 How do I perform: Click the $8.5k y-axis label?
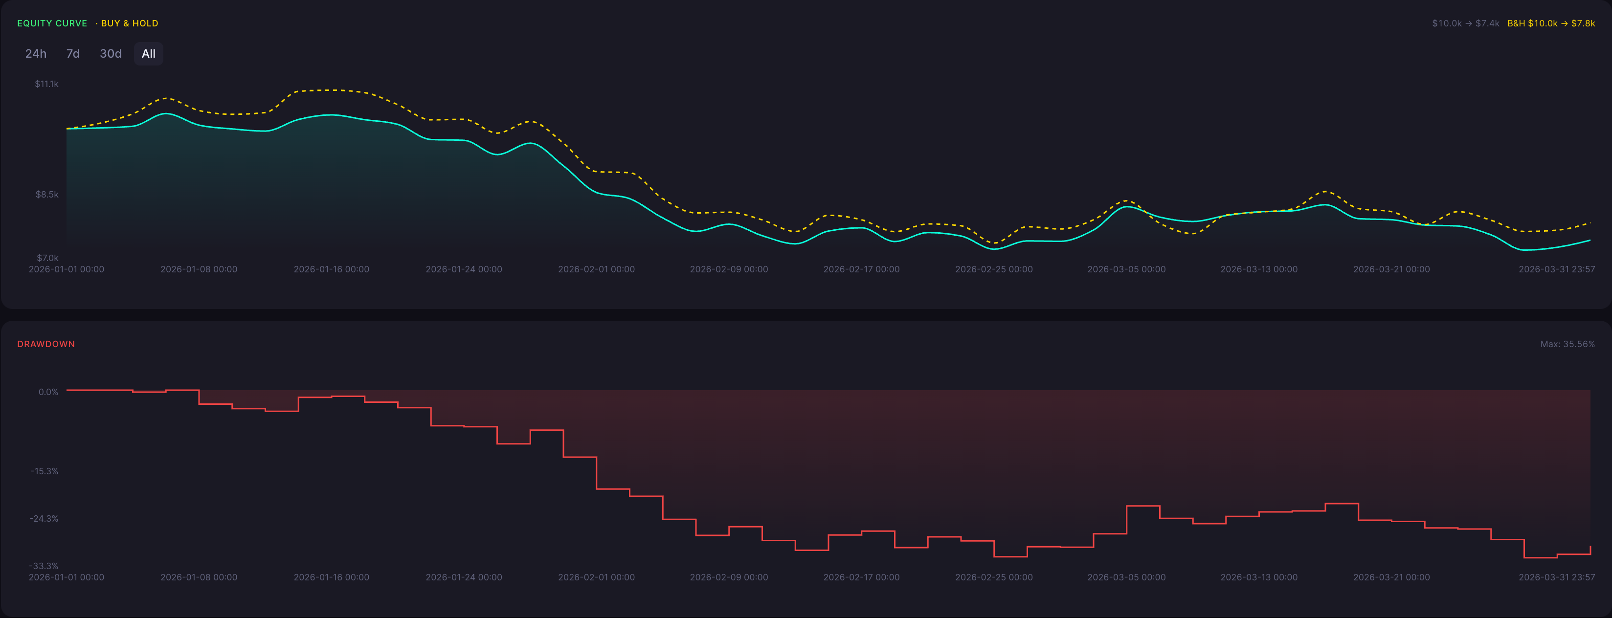point(47,195)
